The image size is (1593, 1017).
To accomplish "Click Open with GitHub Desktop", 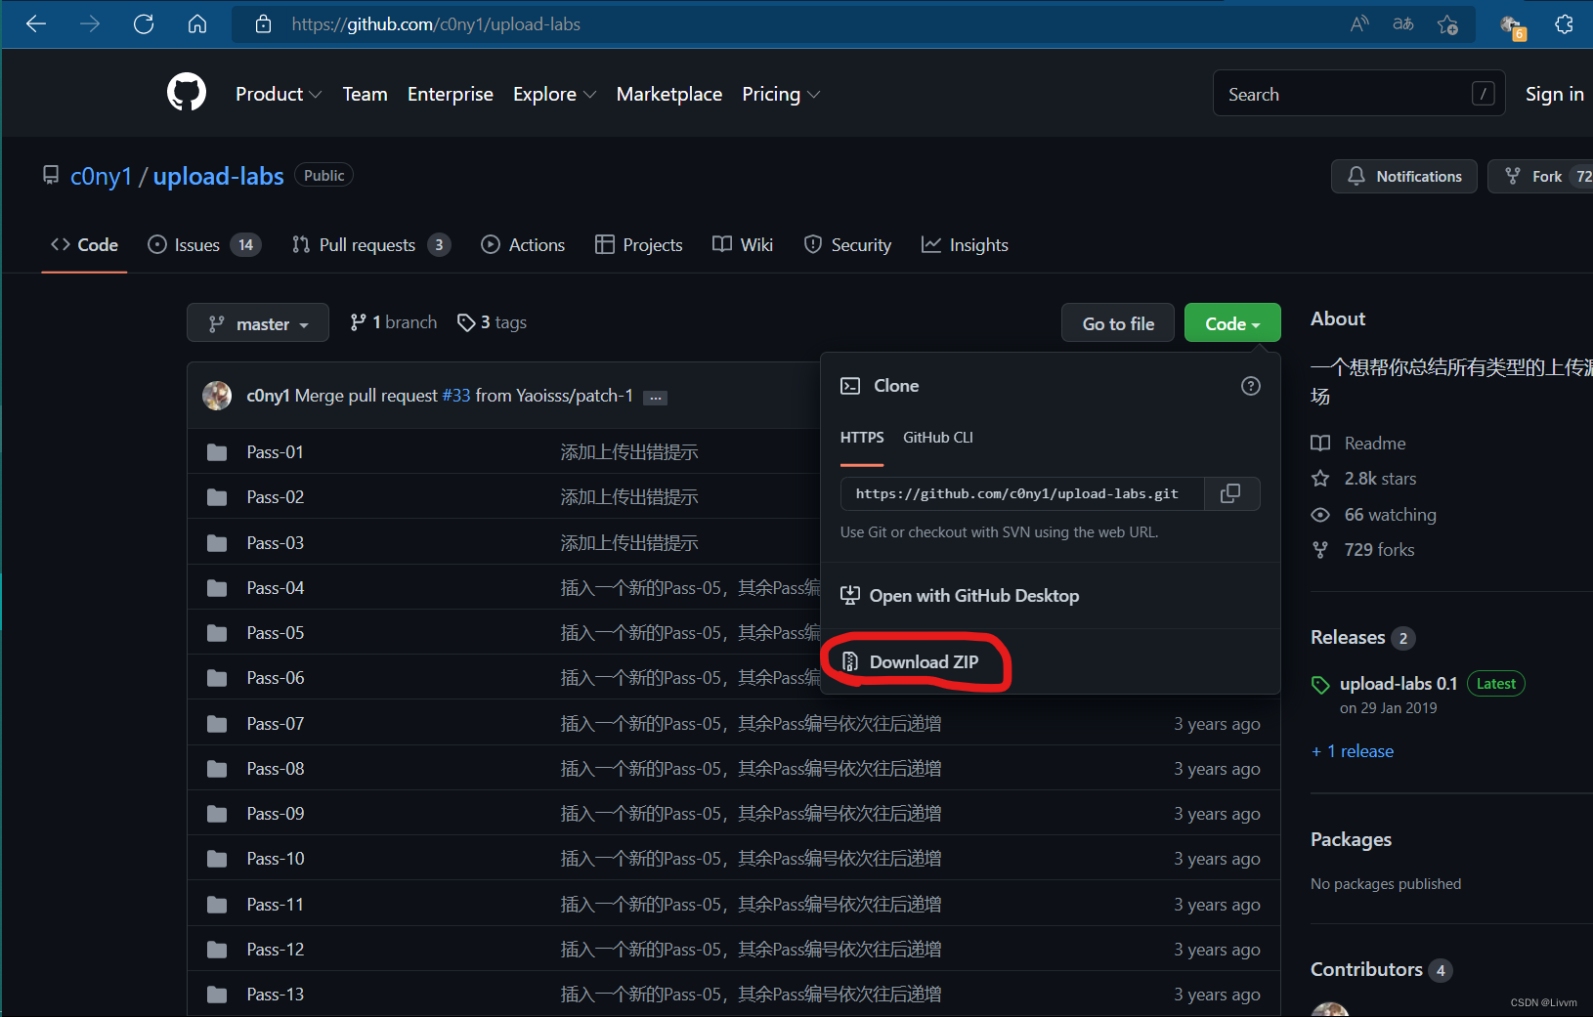I will tap(960, 596).
